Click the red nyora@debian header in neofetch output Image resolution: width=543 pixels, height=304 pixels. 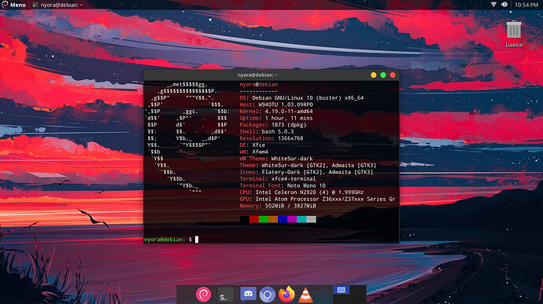click(259, 84)
